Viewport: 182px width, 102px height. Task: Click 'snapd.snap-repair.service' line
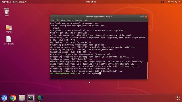94,66
